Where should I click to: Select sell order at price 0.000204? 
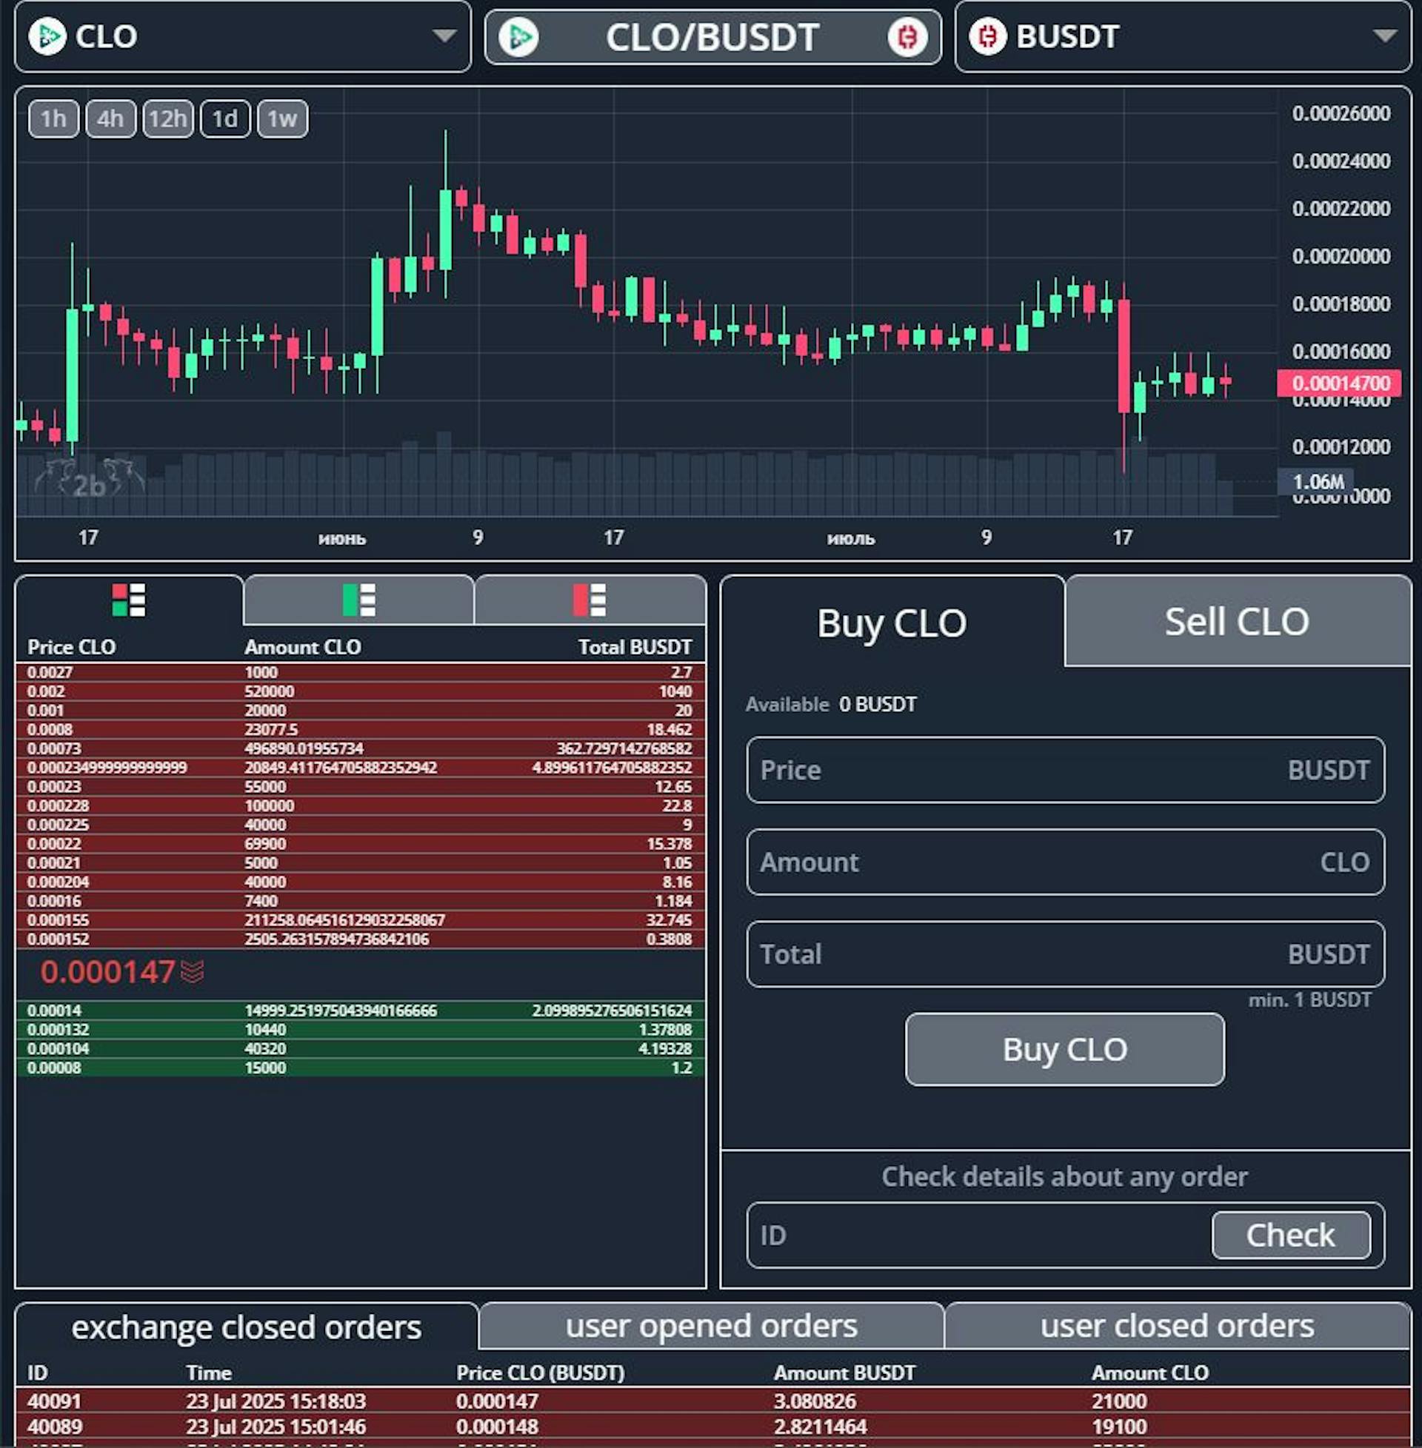[360, 882]
